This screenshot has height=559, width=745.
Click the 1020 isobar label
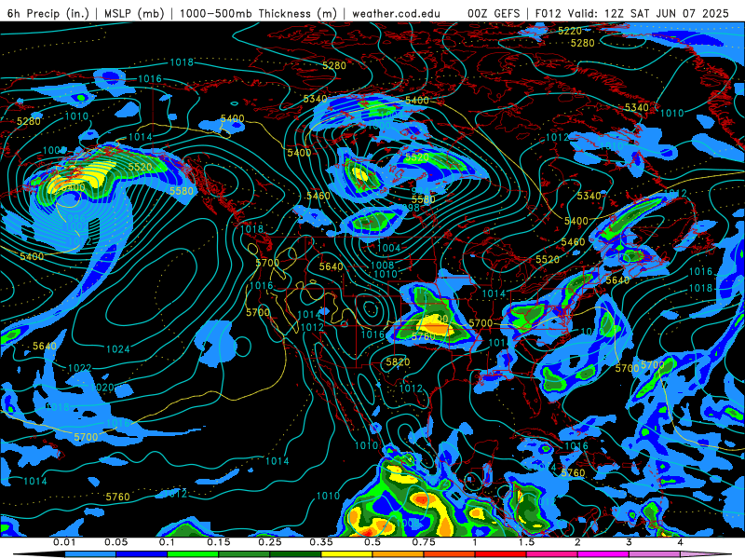coord(102,388)
